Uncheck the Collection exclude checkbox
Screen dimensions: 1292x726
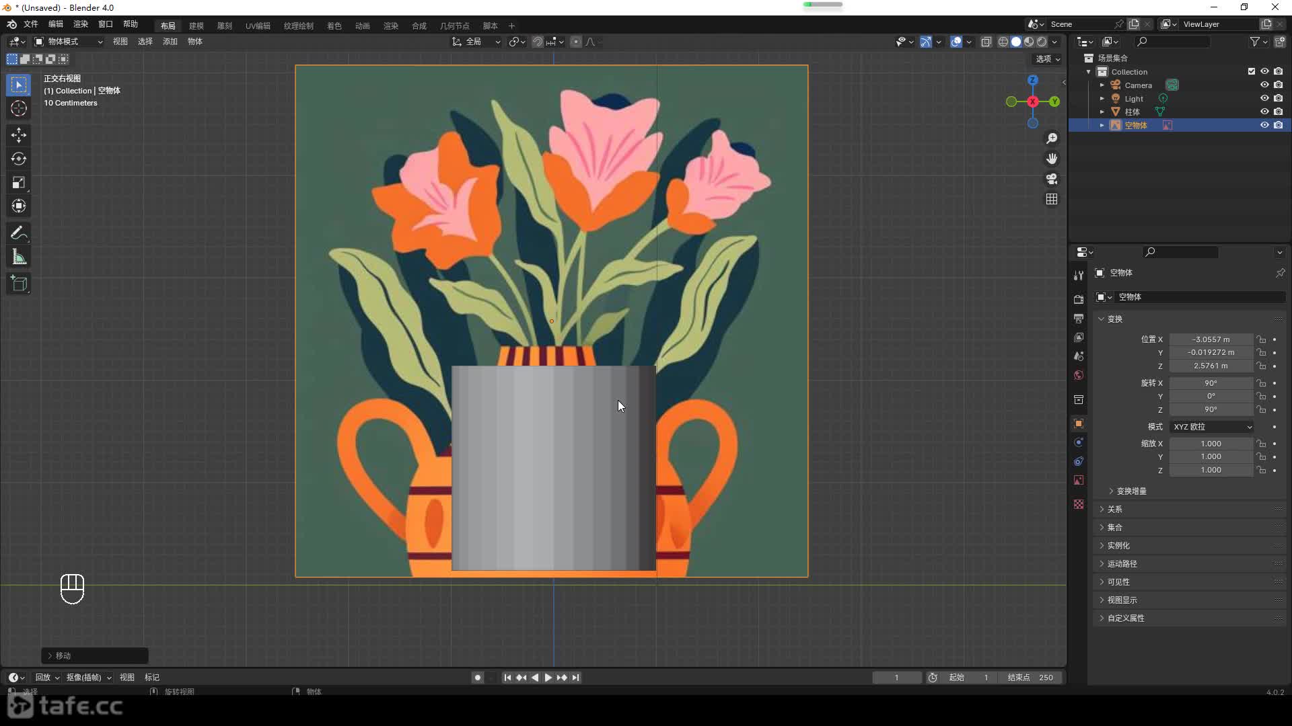[x=1252, y=71]
